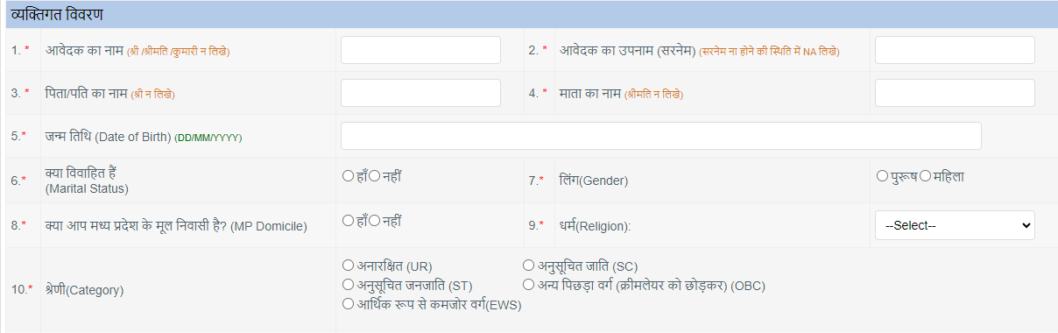Click the applicant name (आवेदक का नाम) field
The width and height of the screenshot is (1058, 333).
pos(420,50)
